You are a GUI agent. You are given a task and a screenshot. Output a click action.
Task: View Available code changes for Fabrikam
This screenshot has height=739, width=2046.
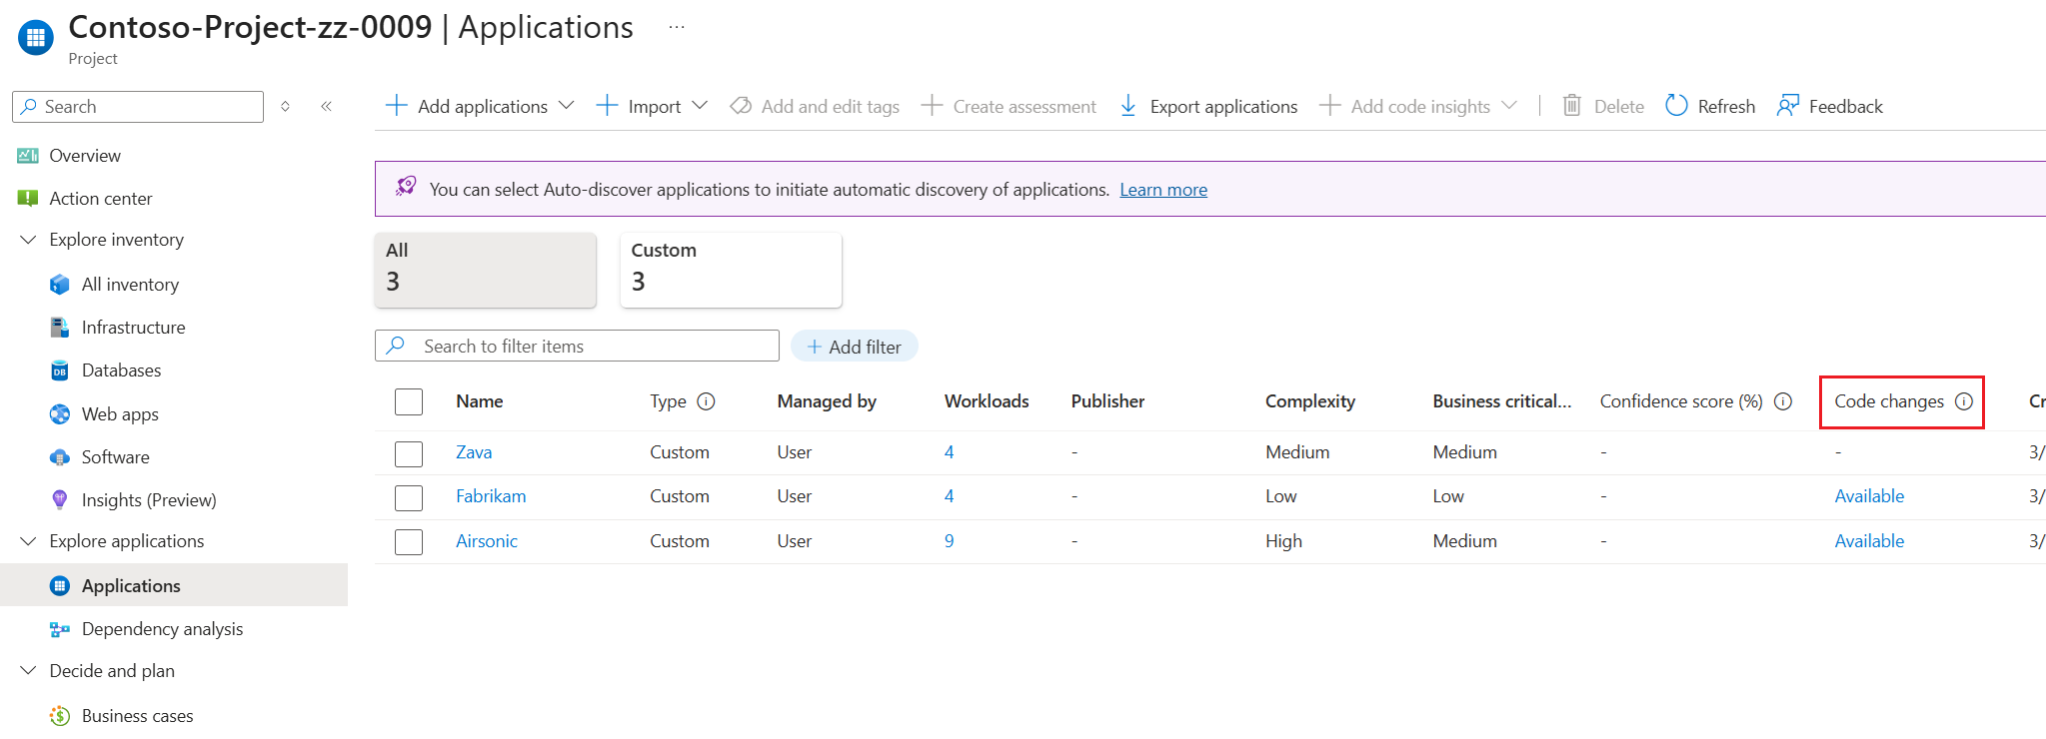click(x=1869, y=496)
